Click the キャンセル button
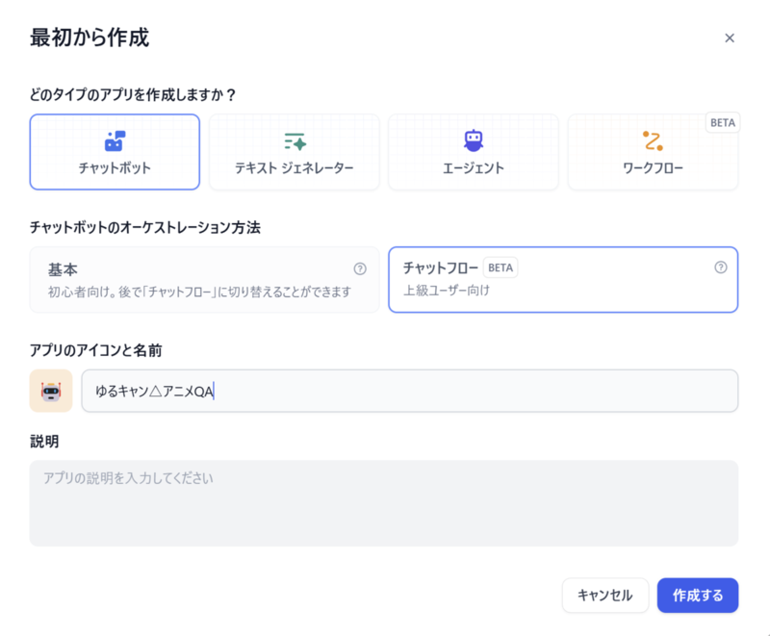Screen dimensions: 770x636 605,596
